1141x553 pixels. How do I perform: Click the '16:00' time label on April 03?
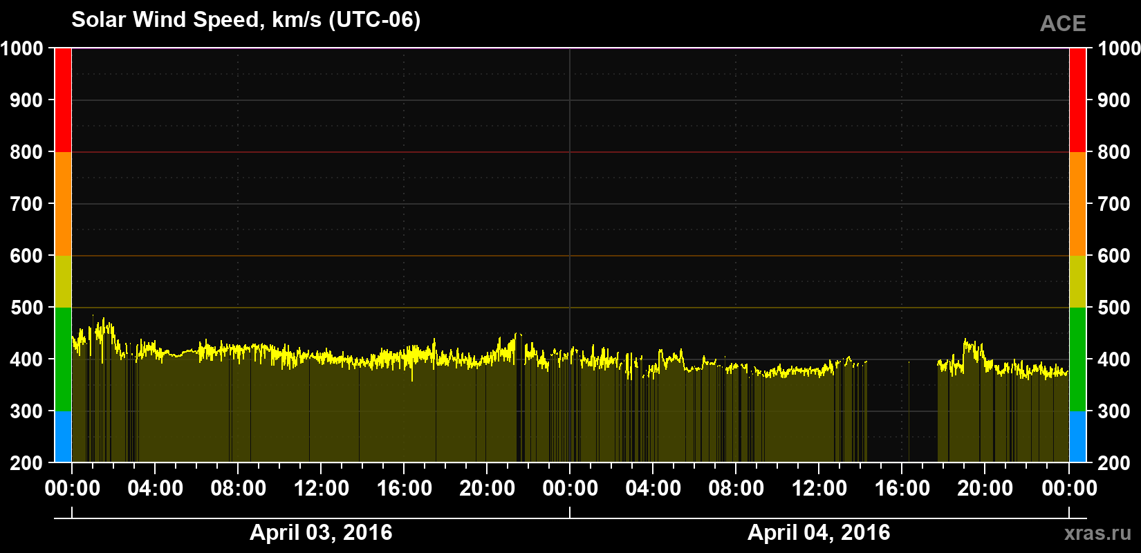coord(404,489)
